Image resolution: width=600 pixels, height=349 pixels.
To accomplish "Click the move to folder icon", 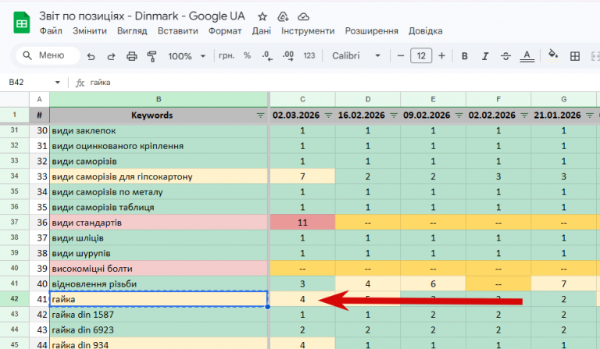I will [283, 16].
